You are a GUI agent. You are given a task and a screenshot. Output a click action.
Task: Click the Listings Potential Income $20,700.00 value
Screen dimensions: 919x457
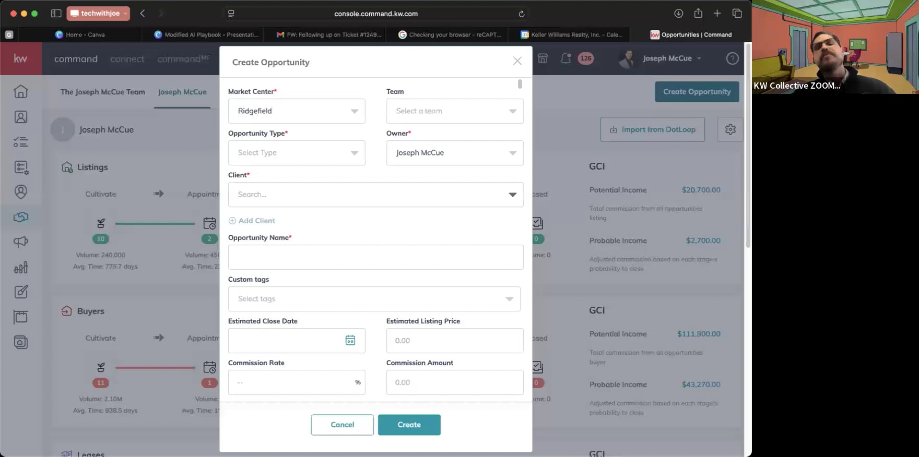point(701,190)
